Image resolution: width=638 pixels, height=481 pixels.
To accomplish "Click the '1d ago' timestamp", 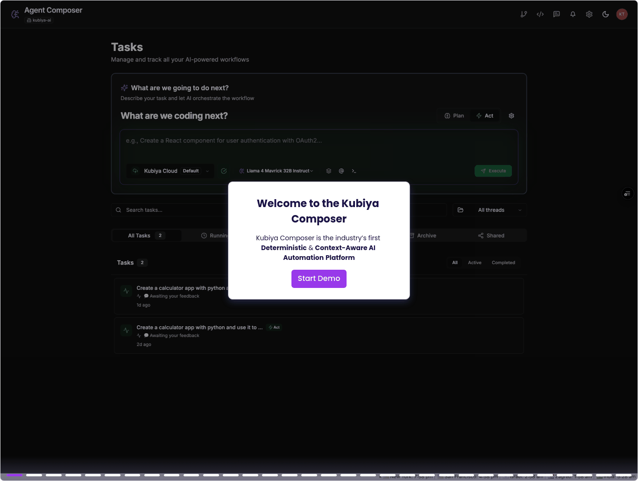I will 143,305.
